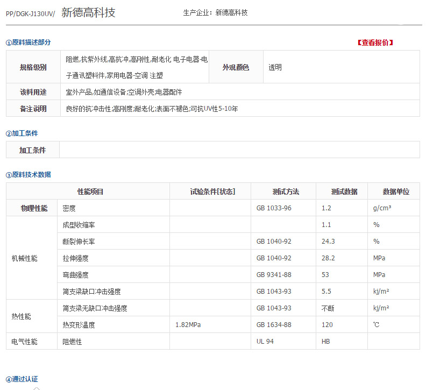Click the 简支梁无缺口冲击强度 row label
Screen dimensions: 426x390
[95, 308]
